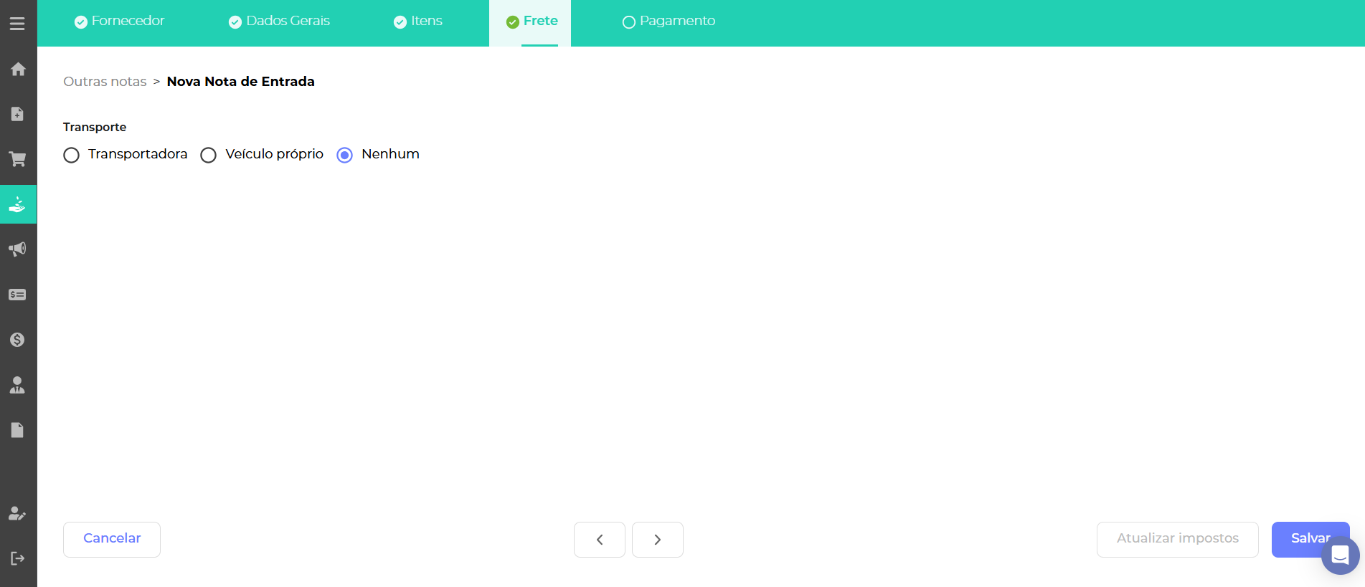The width and height of the screenshot is (1365, 587).
Task: Open the user edit icon in the sidebar
Action: coord(18,514)
